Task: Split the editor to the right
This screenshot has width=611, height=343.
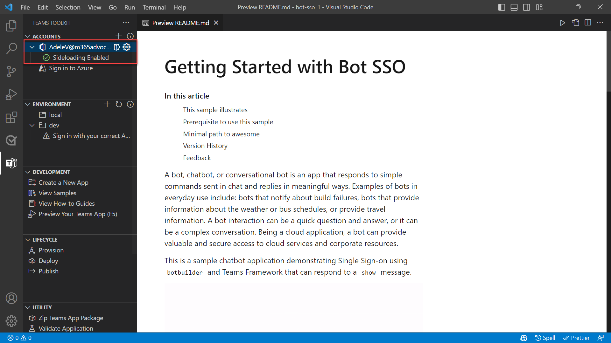Action: pos(588,23)
